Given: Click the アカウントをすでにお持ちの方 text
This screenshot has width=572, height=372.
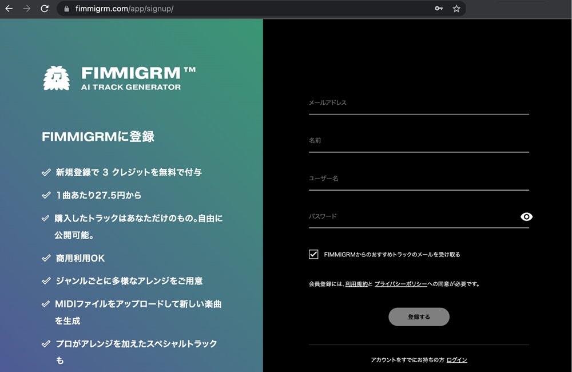Looking at the screenshot, I should tap(407, 360).
